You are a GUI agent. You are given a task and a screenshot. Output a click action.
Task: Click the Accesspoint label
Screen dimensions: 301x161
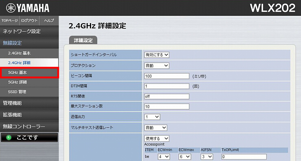pyautogui.click(x=154, y=144)
